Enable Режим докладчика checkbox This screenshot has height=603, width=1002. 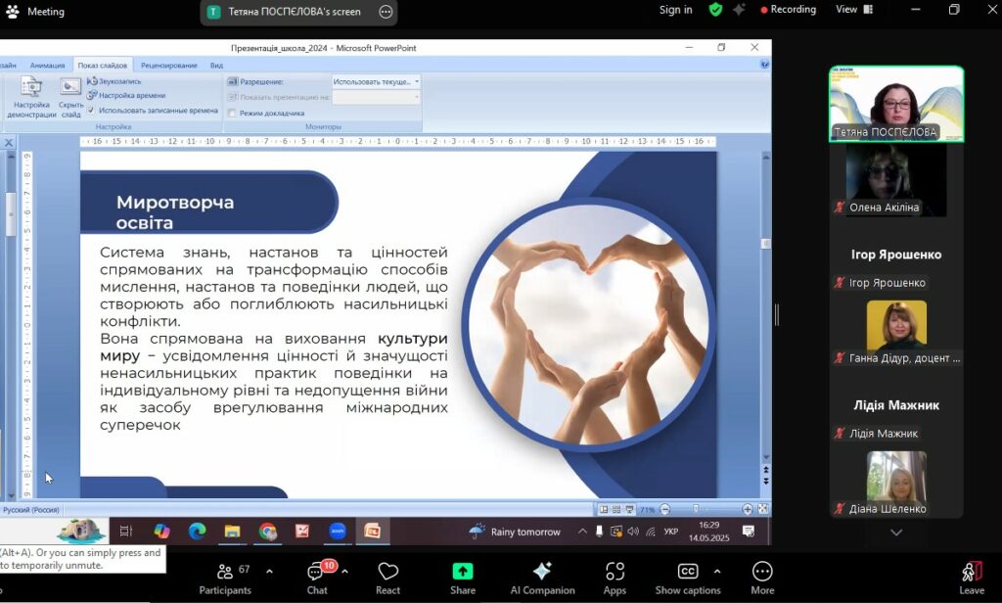click(x=232, y=114)
